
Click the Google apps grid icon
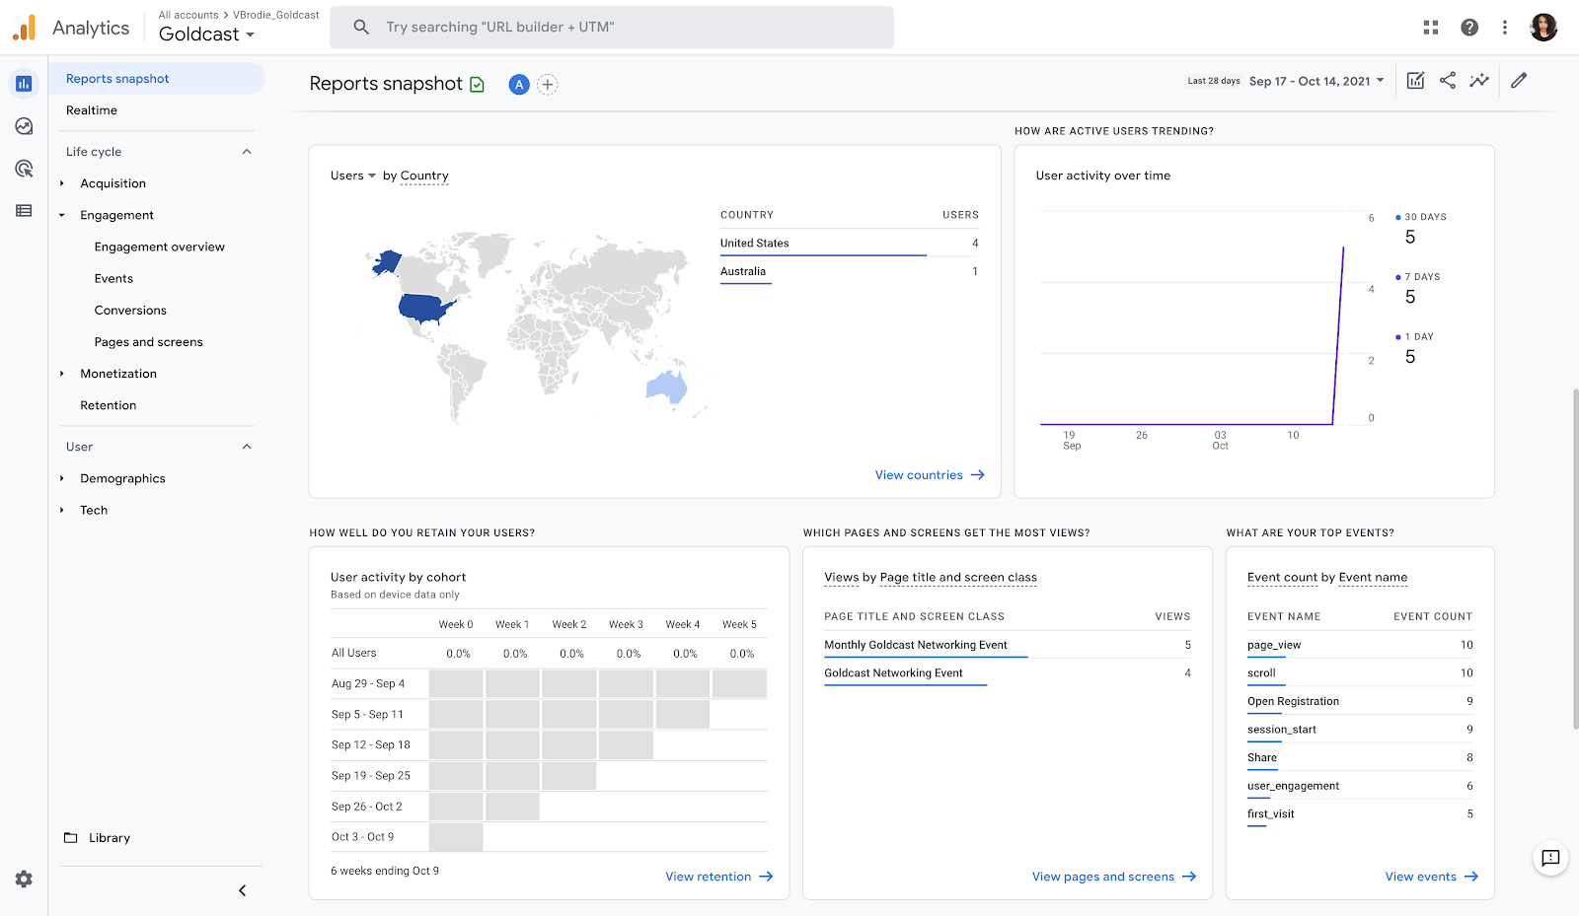(x=1431, y=28)
